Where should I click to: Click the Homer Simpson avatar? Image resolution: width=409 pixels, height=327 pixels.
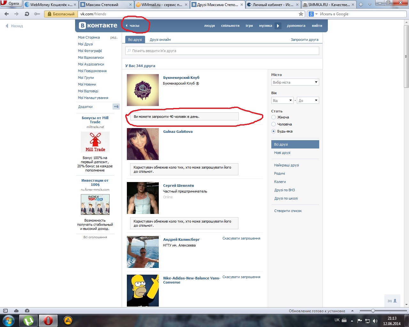coord(143,291)
